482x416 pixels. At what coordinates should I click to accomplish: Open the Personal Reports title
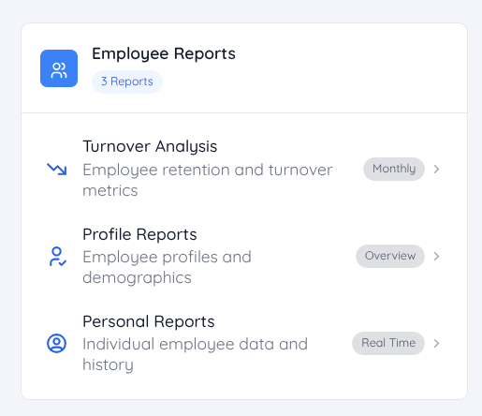point(149,321)
